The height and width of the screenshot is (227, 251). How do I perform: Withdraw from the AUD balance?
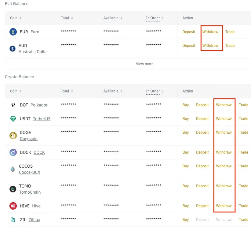210,46
